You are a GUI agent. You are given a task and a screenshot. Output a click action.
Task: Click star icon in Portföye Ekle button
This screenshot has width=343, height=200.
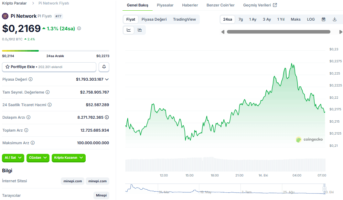(x=7, y=67)
